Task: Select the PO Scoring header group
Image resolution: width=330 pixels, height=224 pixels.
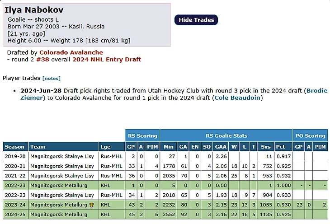Action: click(x=310, y=135)
